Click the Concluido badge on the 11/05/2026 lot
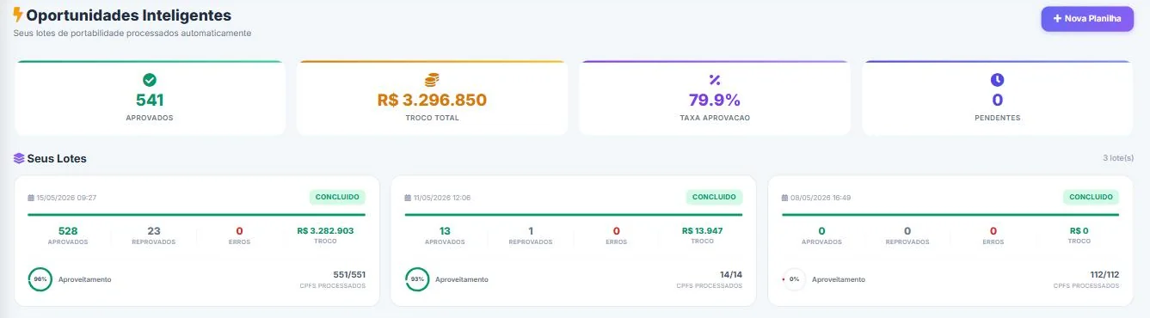This screenshot has height=318, width=1150. (714, 197)
